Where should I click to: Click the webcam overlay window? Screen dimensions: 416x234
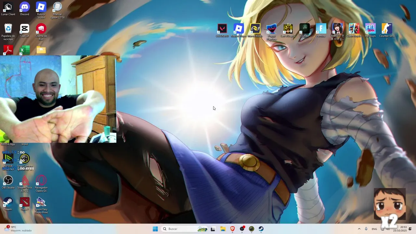tap(58, 99)
